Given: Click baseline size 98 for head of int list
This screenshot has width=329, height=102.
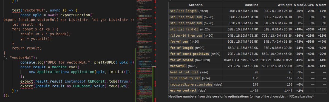Looking at the screenshot, I should pos(256,72).
